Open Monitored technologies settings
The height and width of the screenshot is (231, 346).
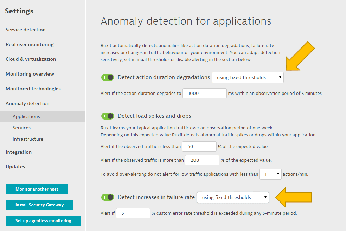click(x=33, y=89)
